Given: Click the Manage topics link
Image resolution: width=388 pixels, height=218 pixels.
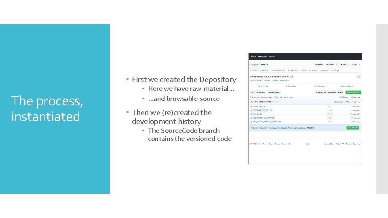Looking at the screenshot, I should pos(284,80).
